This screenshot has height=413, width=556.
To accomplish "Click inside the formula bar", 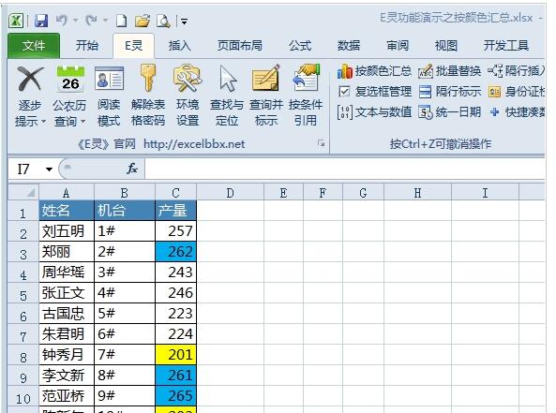I will (x=344, y=169).
